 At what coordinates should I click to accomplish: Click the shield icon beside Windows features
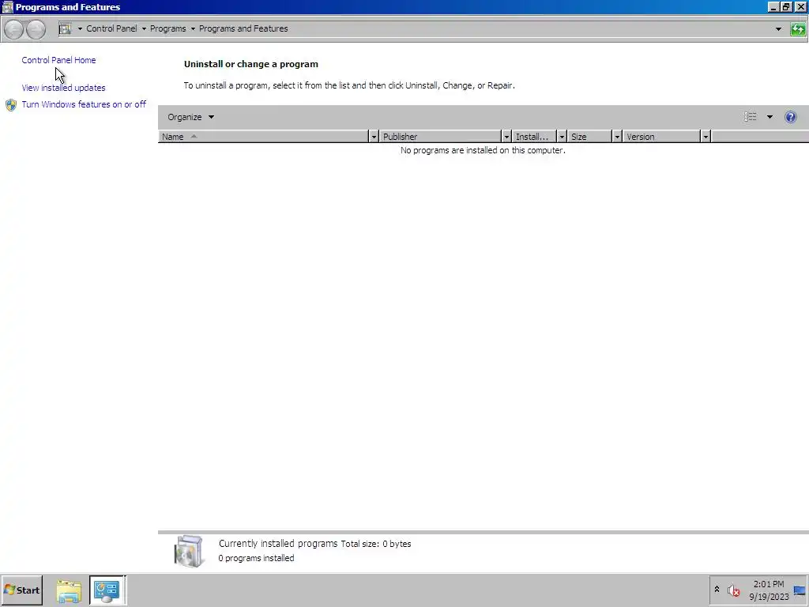[11, 105]
